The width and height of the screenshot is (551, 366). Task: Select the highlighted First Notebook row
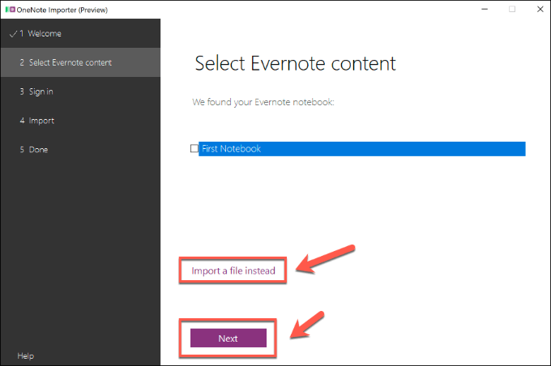(x=361, y=149)
